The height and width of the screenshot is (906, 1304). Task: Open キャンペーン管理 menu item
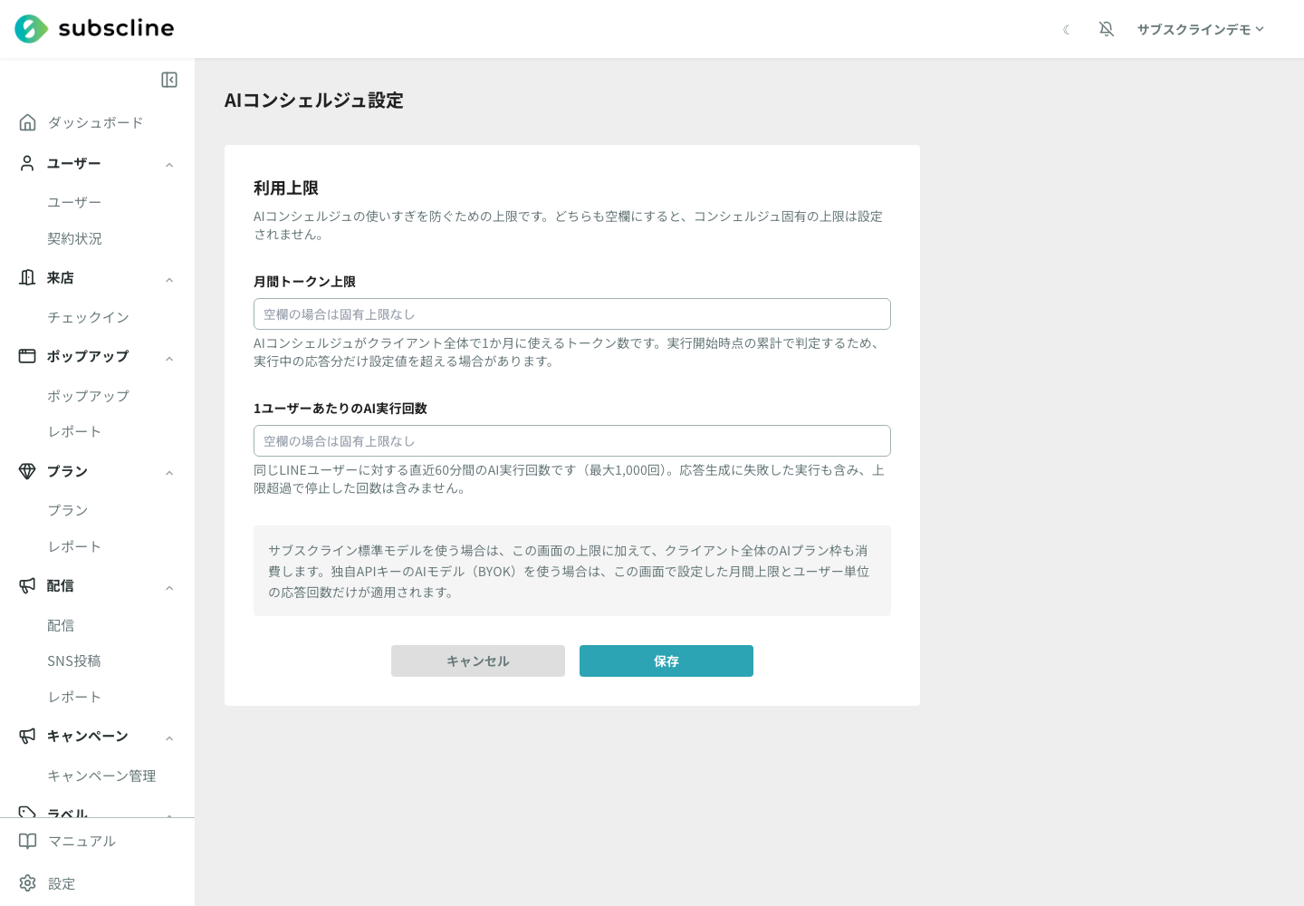click(x=101, y=776)
